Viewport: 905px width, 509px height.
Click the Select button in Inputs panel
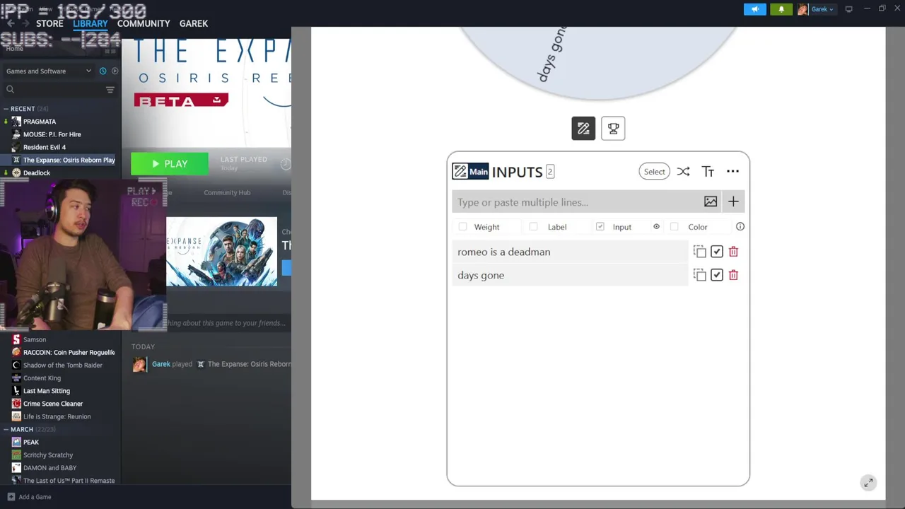coord(654,172)
